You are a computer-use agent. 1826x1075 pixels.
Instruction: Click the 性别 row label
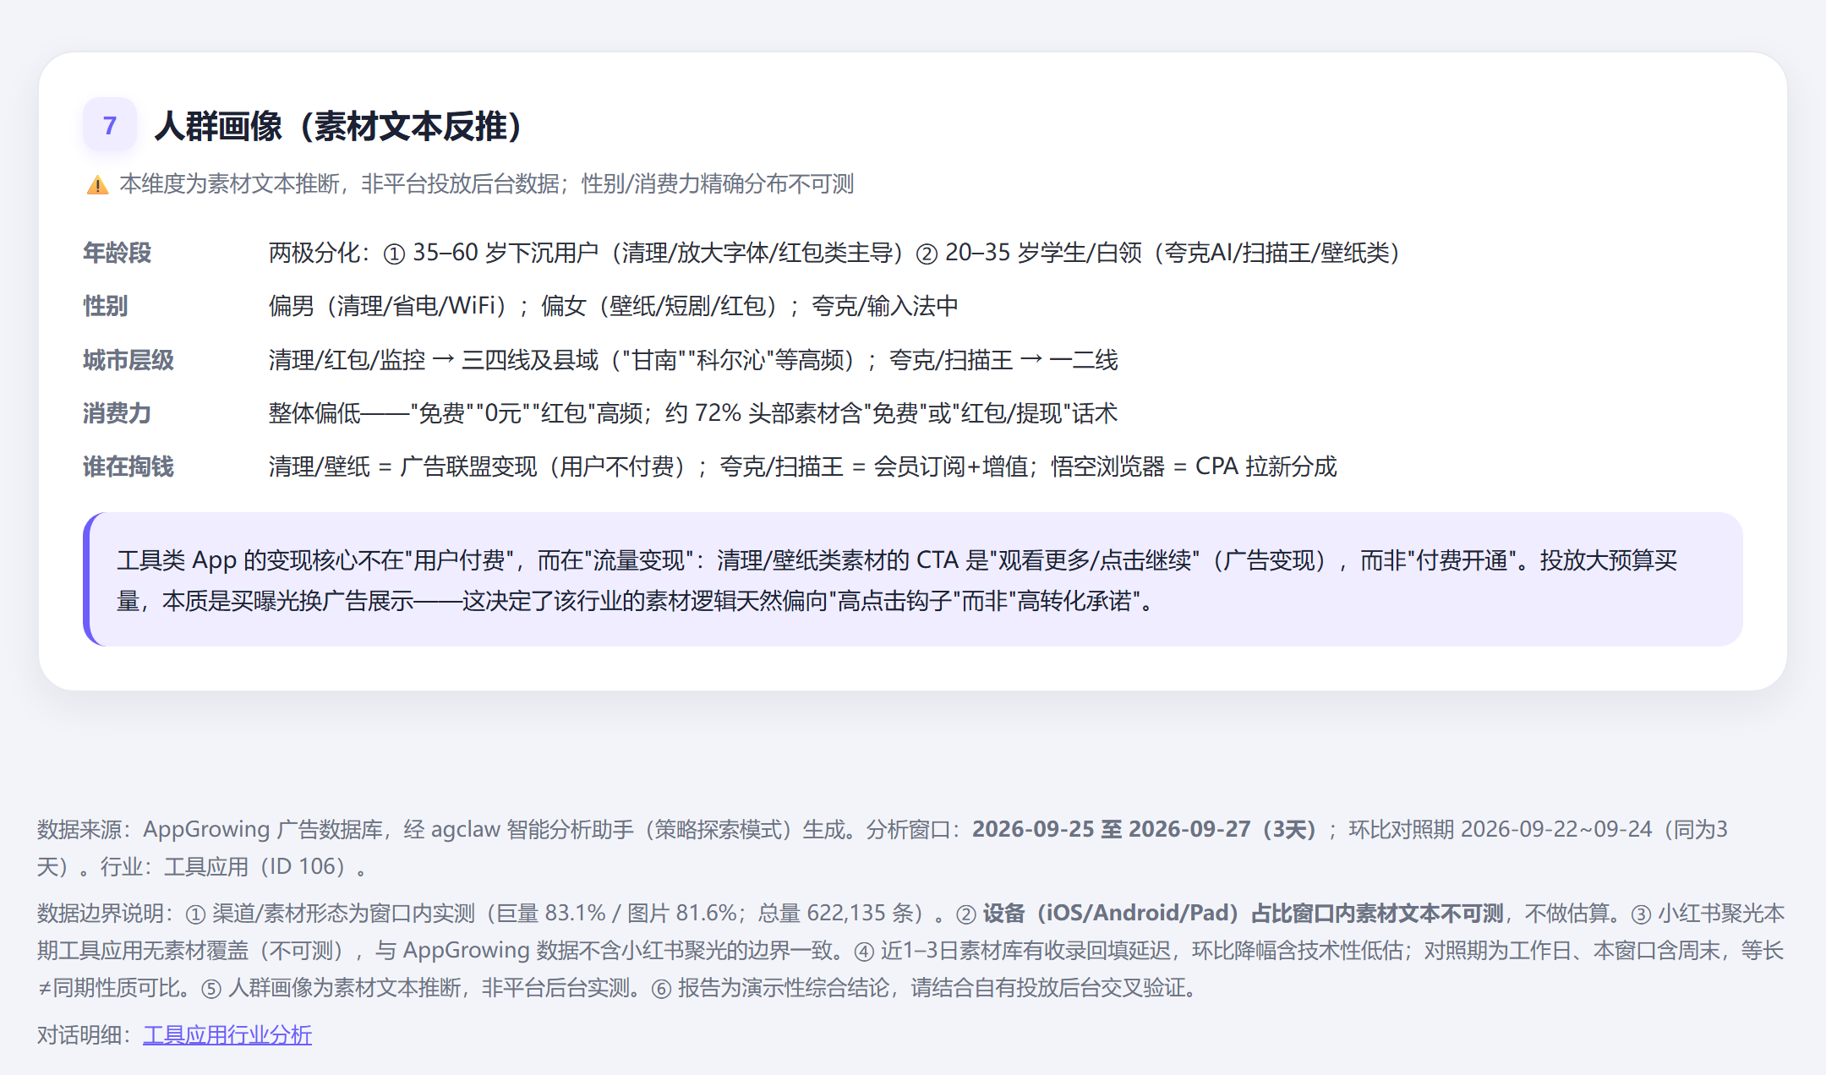point(106,306)
